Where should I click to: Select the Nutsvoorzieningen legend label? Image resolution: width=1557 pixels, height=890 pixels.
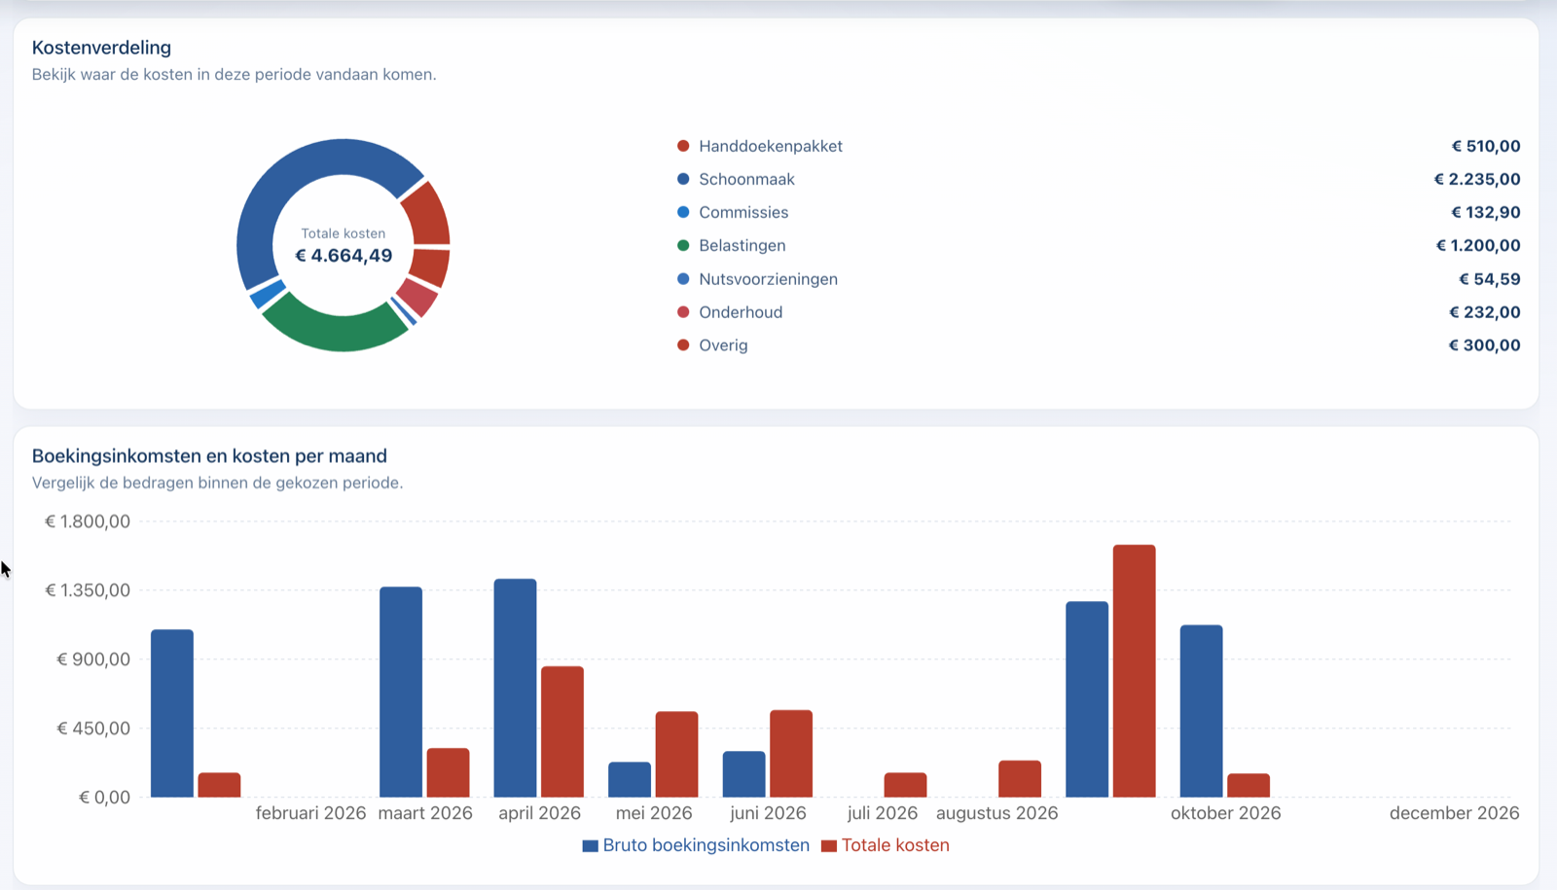[768, 279]
